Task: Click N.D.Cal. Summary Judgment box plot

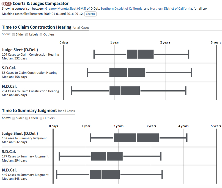Action: (105, 175)
